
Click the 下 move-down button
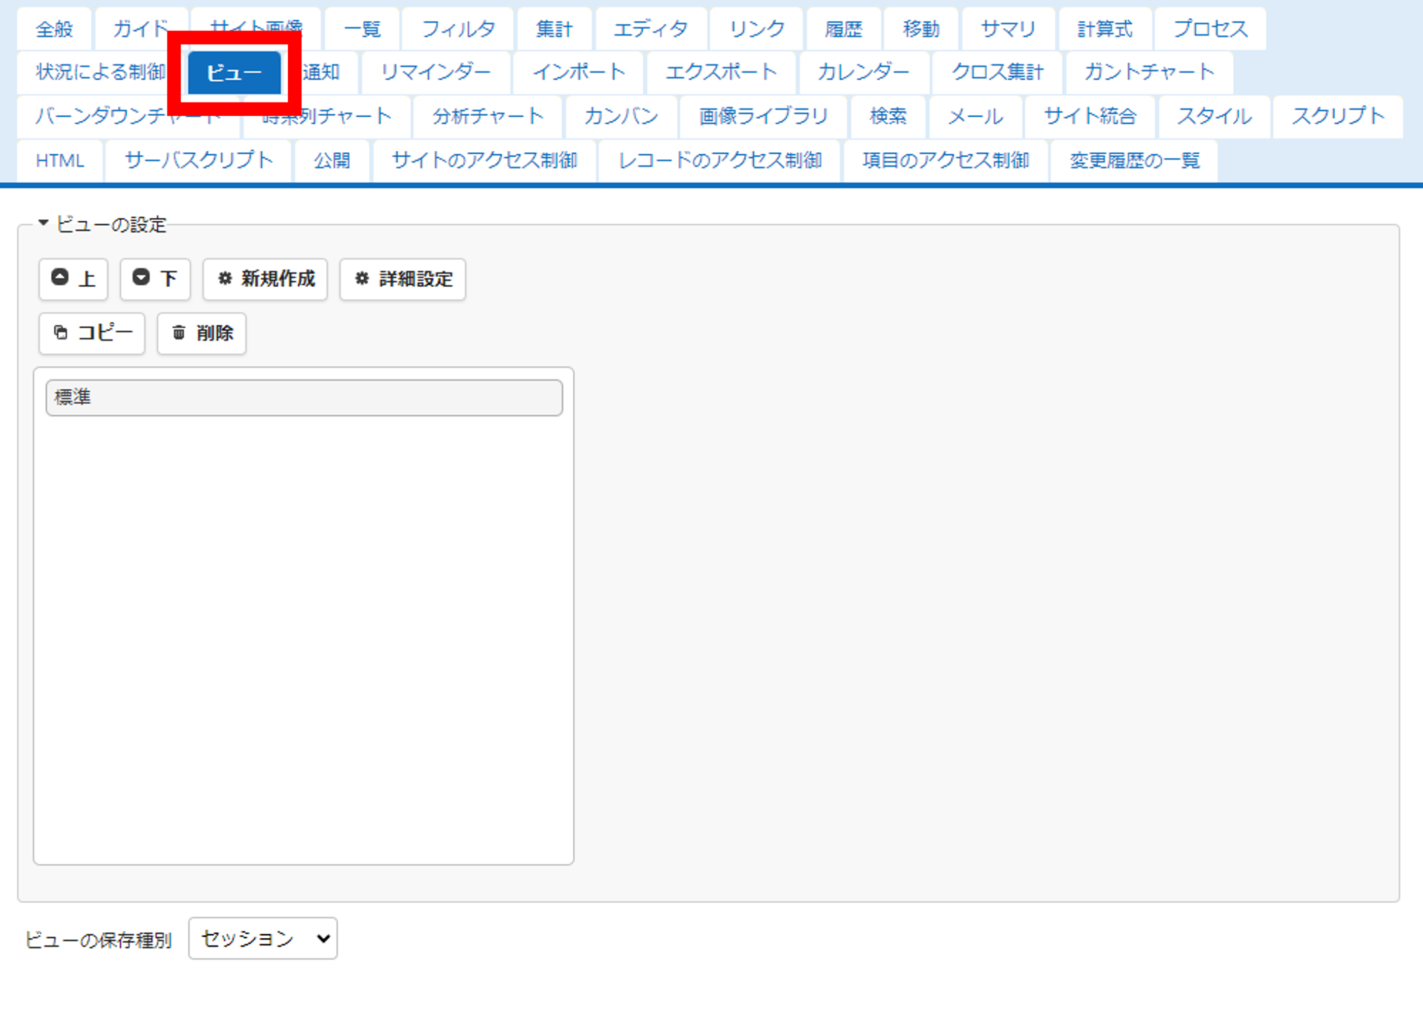155,279
